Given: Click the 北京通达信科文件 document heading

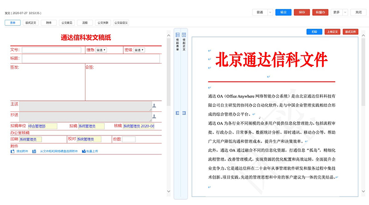Looking at the screenshot, I should coord(271,60).
